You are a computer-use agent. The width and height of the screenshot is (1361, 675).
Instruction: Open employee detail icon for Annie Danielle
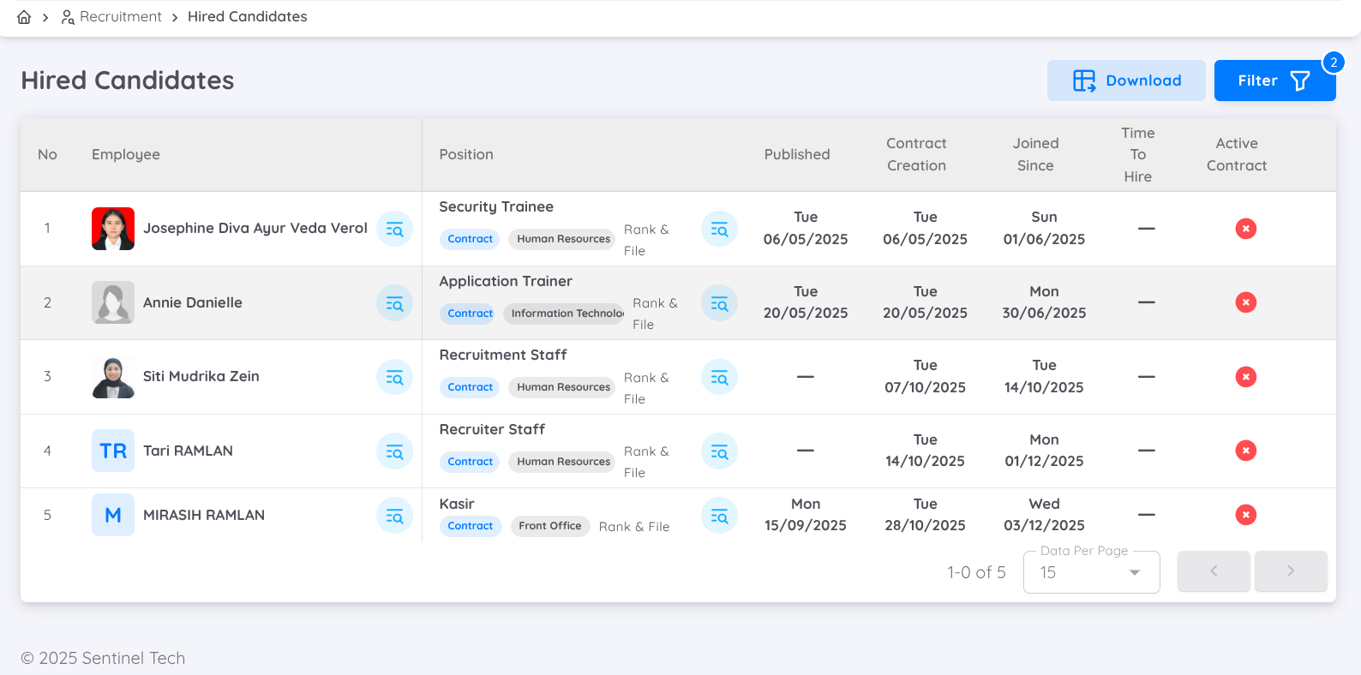tap(394, 303)
